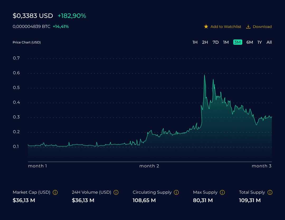Viewport: 285px width, 220px height.
Task: Switch chart to 7D range
Action: [216, 42]
